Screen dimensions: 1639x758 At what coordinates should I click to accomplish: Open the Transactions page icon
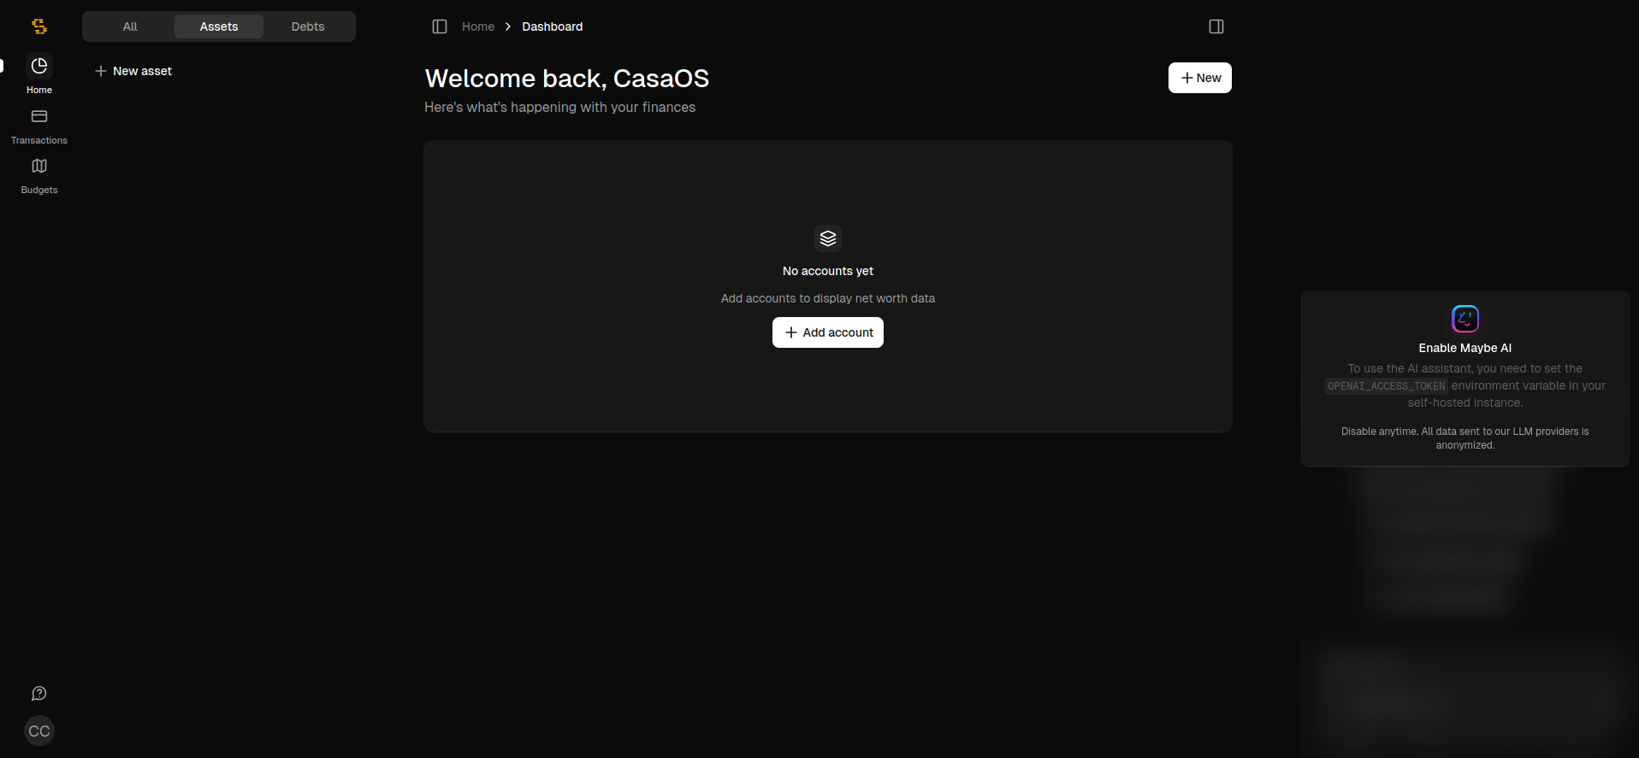click(39, 117)
